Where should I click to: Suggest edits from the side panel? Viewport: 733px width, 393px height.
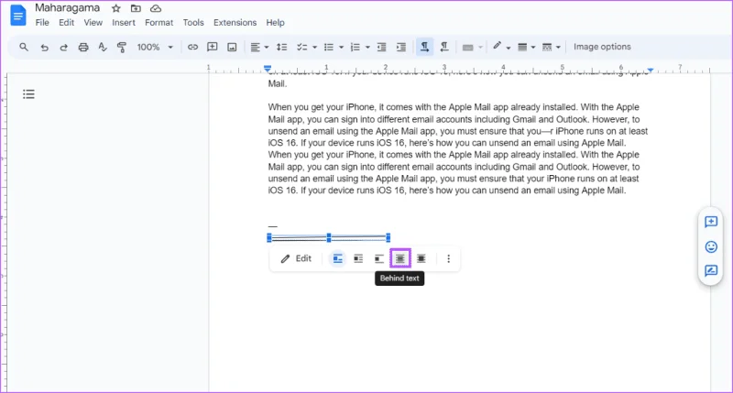click(x=711, y=270)
